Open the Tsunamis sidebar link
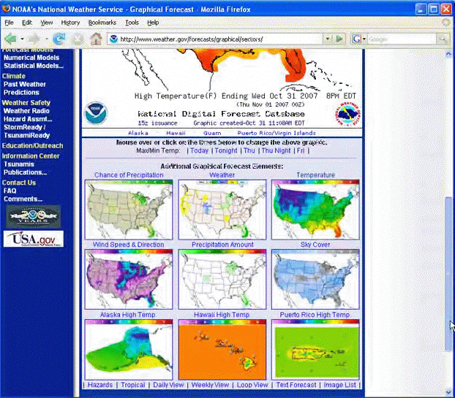455x398 pixels. click(x=19, y=164)
